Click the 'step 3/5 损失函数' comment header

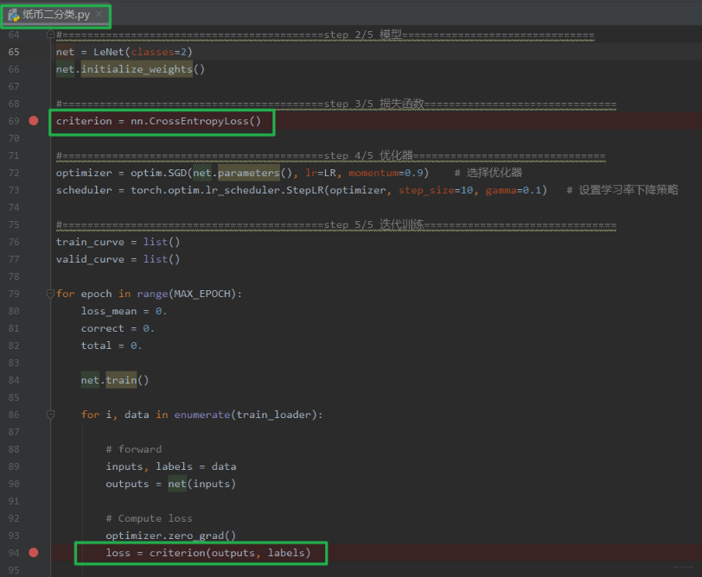coord(373,104)
